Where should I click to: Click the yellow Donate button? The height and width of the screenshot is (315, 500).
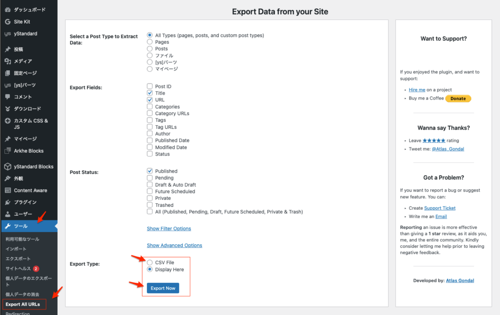pyautogui.click(x=458, y=98)
